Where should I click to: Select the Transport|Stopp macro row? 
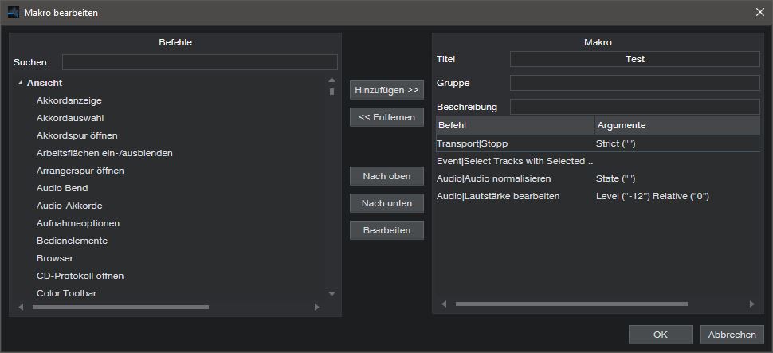pyautogui.click(x=473, y=143)
